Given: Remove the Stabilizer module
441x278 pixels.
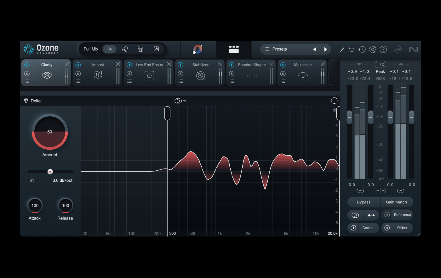Looking at the screenshot, I should pyautogui.click(x=220, y=64).
